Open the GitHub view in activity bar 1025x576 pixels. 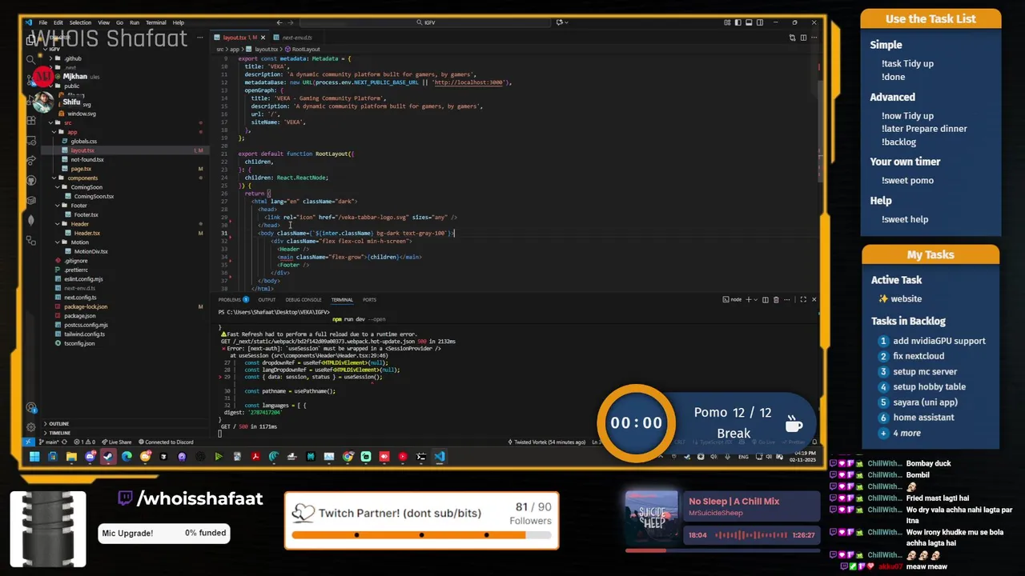tap(30, 181)
